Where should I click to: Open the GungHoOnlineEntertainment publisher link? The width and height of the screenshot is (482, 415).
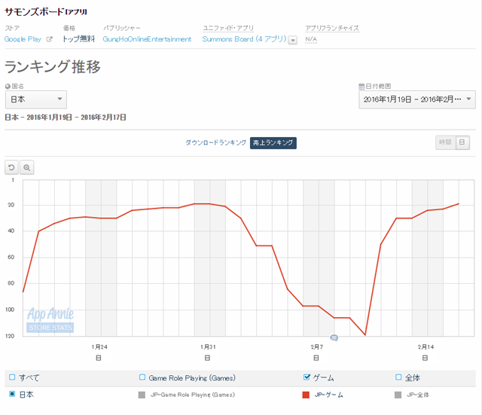(x=147, y=39)
